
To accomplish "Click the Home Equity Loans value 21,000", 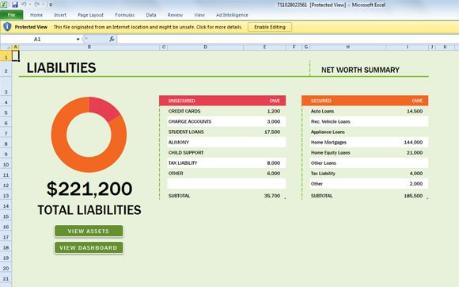I will [415, 153].
